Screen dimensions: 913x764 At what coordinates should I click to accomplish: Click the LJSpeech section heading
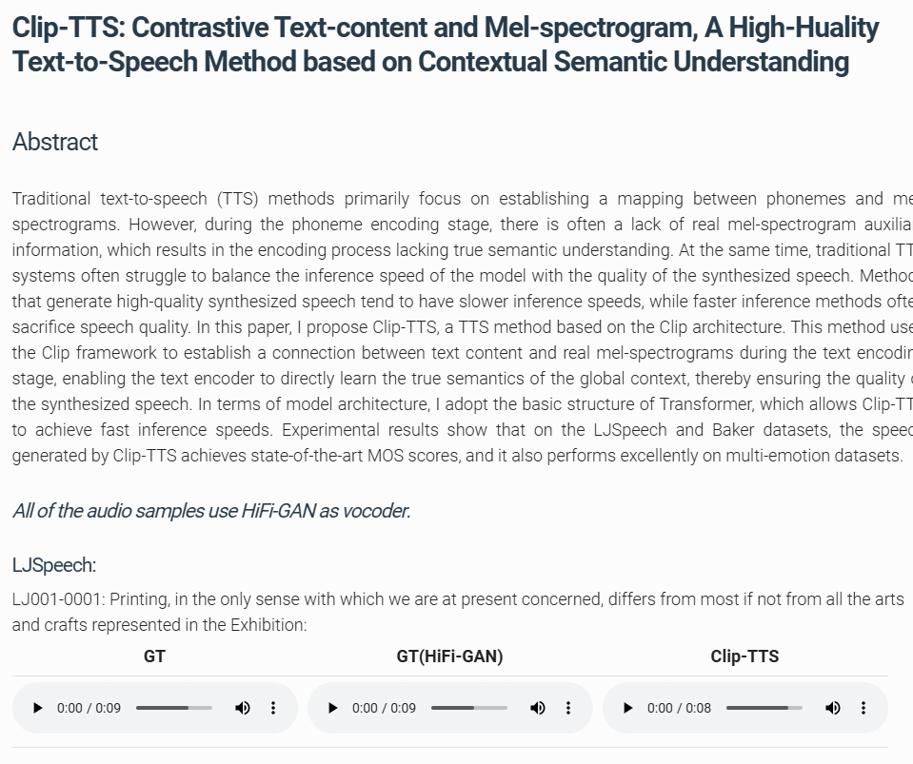tap(54, 565)
